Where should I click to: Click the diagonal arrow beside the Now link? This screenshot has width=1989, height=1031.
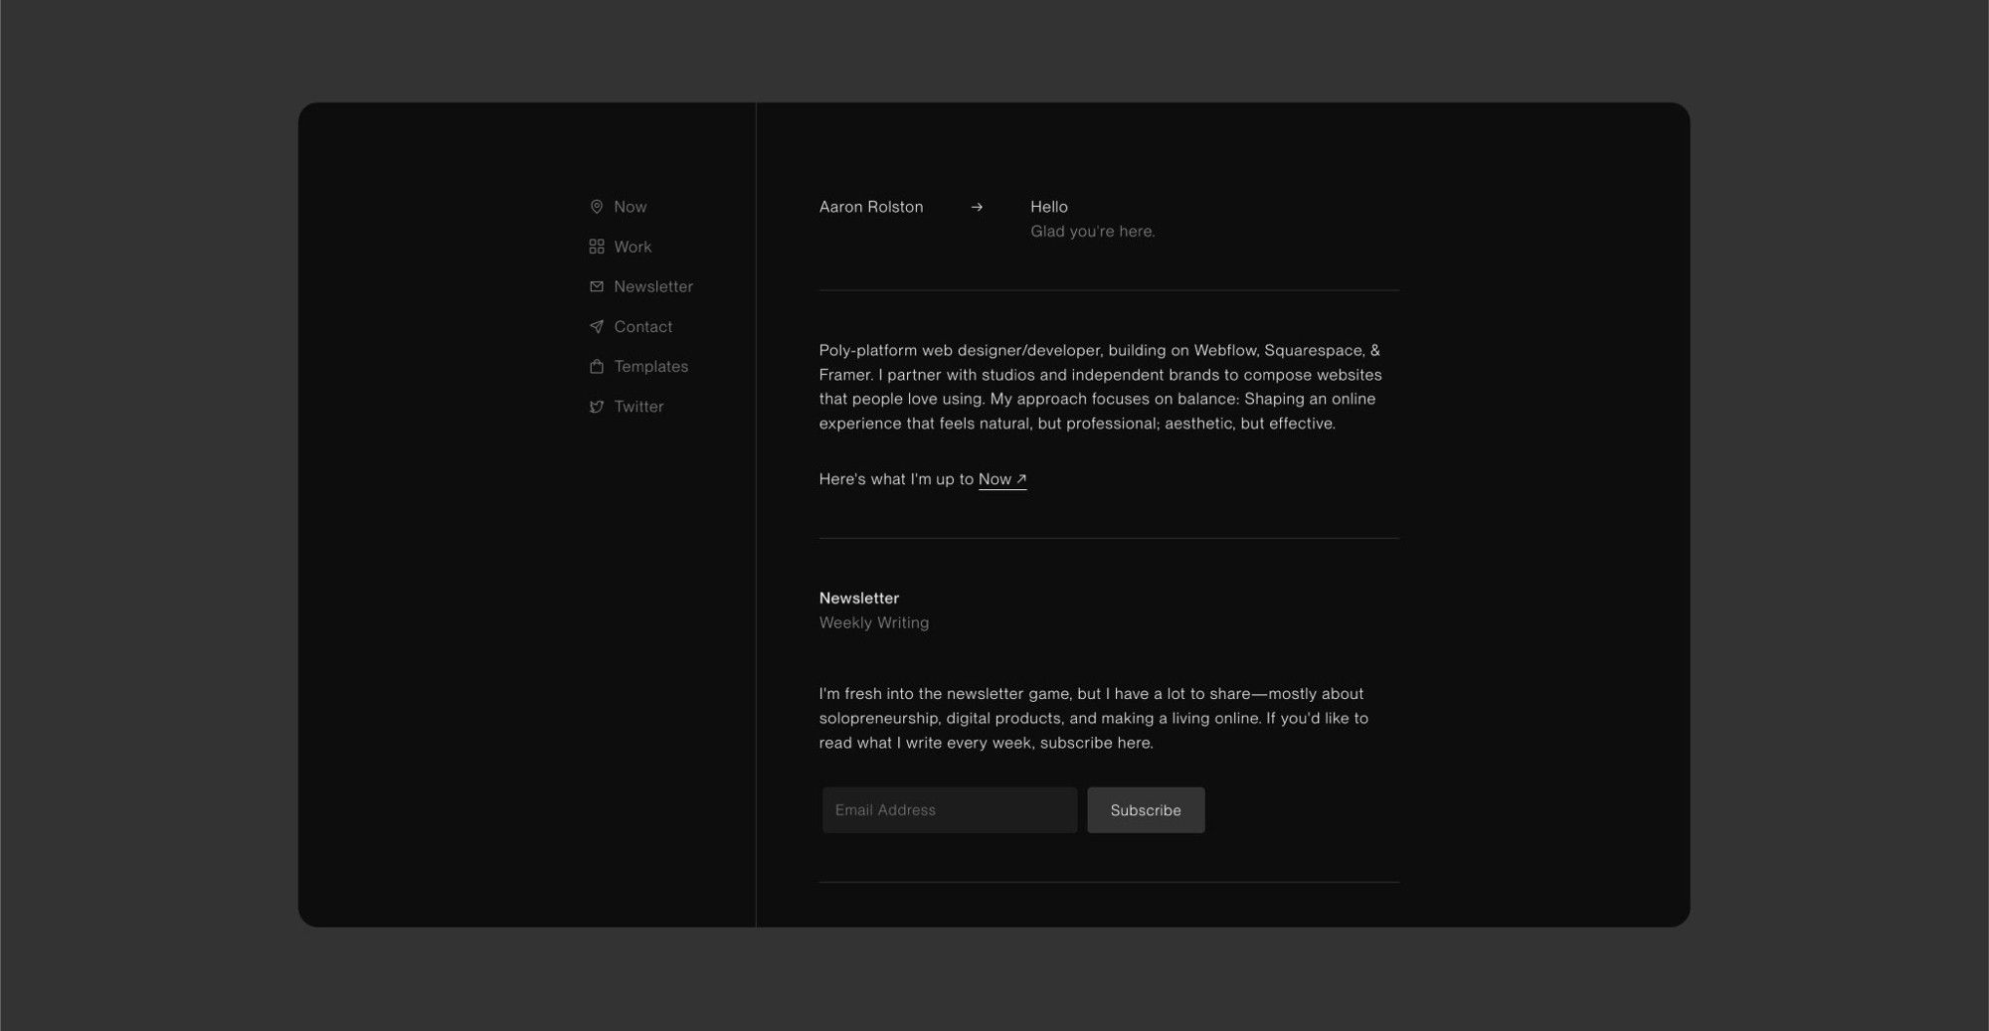click(1020, 478)
